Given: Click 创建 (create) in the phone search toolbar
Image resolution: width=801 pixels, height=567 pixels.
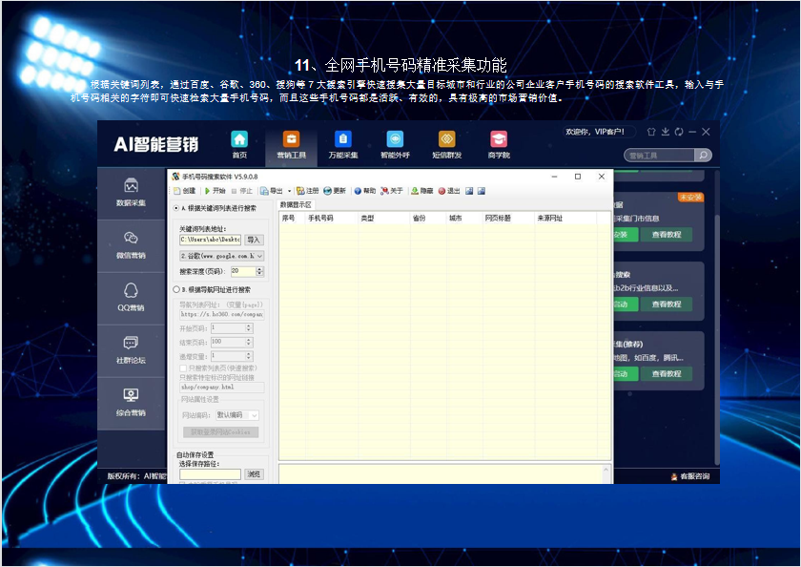Looking at the screenshot, I should tap(185, 191).
